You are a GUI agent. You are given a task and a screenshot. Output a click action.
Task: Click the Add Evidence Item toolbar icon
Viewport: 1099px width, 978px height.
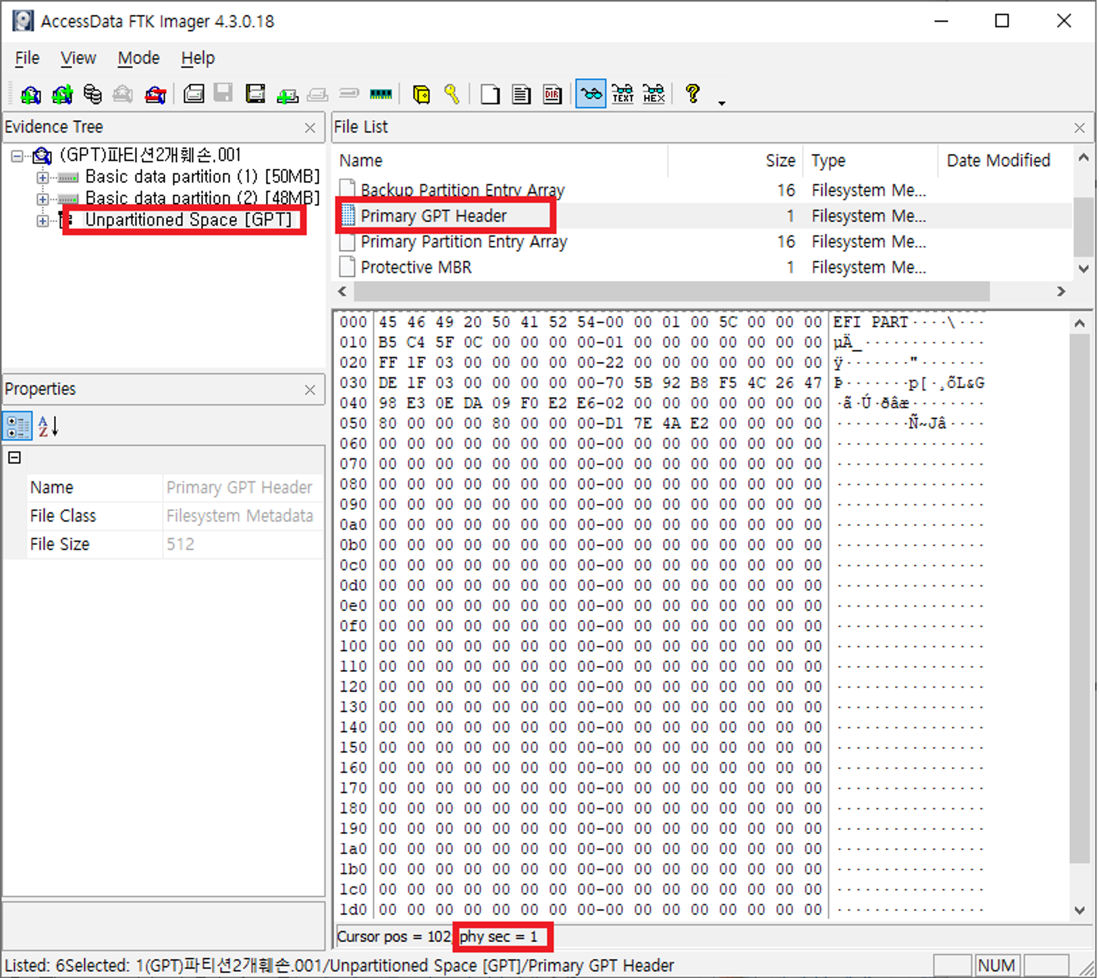31,95
